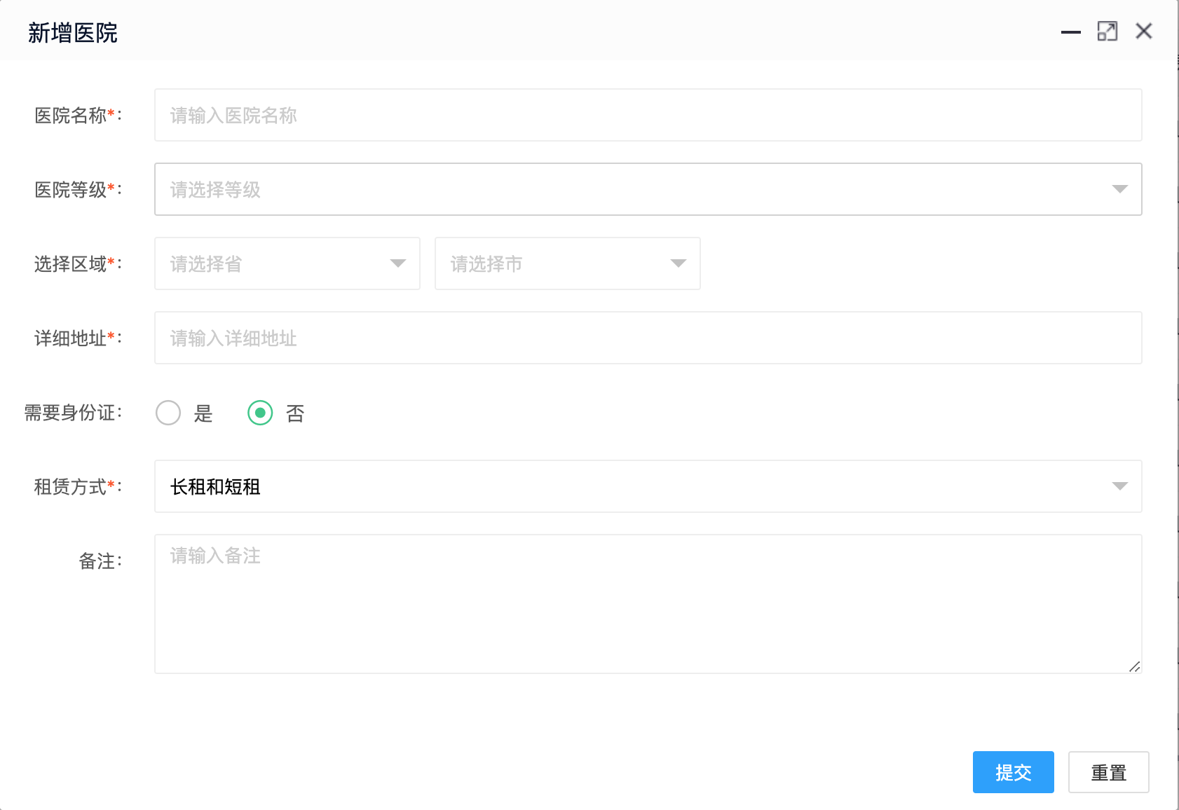The height and width of the screenshot is (810, 1179).
Task: Open the 租赁方式 dropdown
Action: [x=648, y=486]
